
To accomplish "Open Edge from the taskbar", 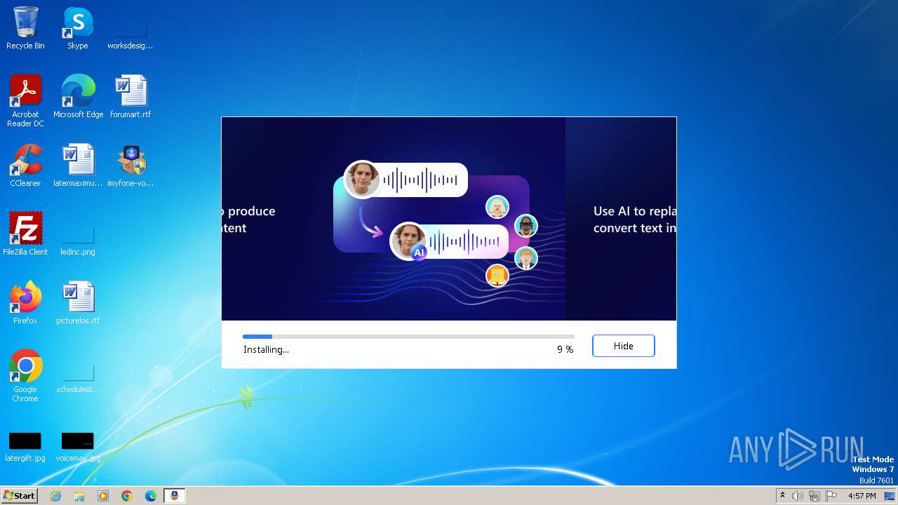I will pos(151,496).
